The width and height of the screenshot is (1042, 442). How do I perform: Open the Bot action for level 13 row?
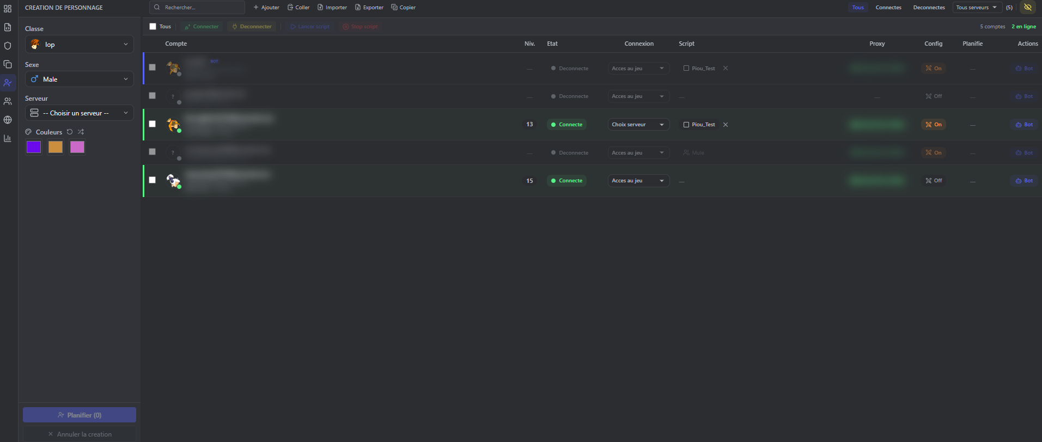coord(1024,125)
